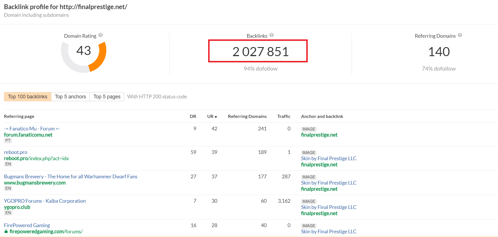
Task: Click the green padlock icon beside firepoweredgaming.com
Action: pos(6,232)
